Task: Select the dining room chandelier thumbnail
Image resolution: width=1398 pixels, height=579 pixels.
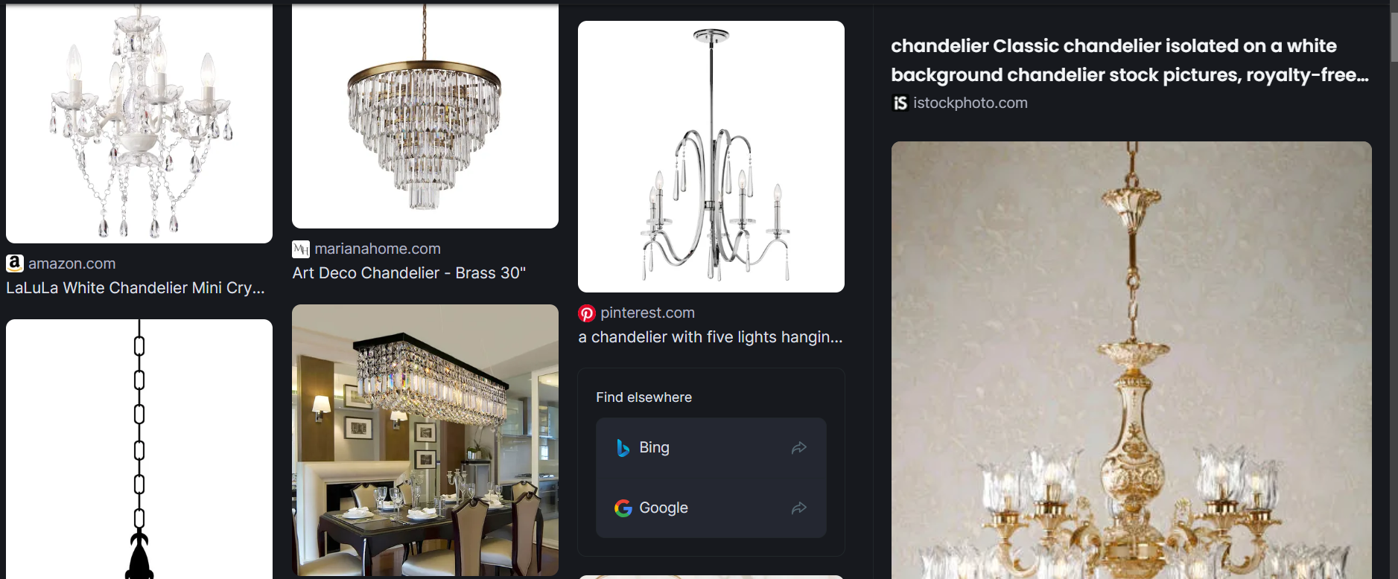Action: 425,440
